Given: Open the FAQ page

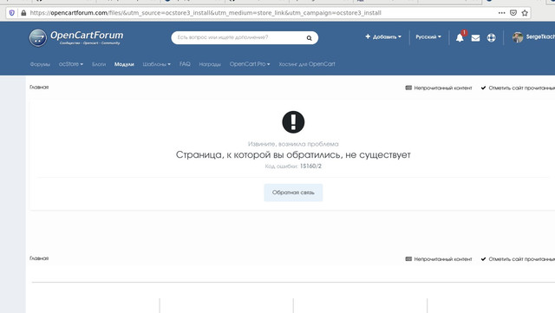Looking at the screenshot, I should 185,64.
